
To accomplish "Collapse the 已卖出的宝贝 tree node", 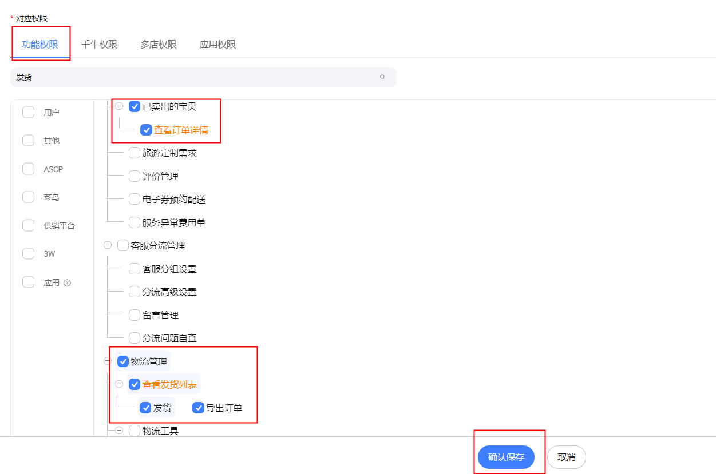I will (119, 106).
